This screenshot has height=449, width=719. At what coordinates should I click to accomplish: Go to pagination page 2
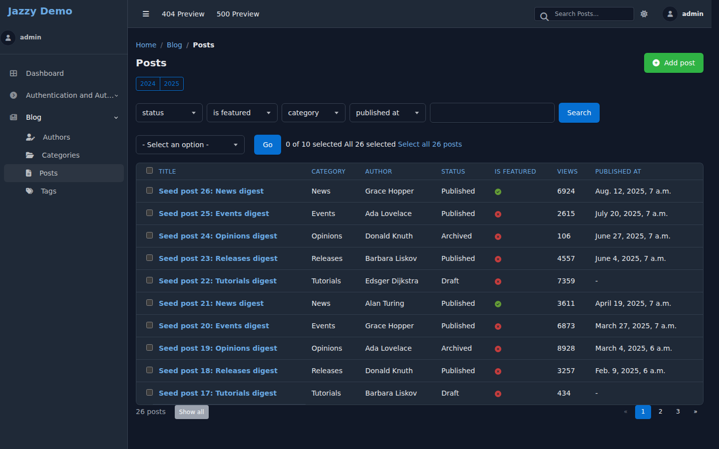pyautogui.click(x=661, y=412)
